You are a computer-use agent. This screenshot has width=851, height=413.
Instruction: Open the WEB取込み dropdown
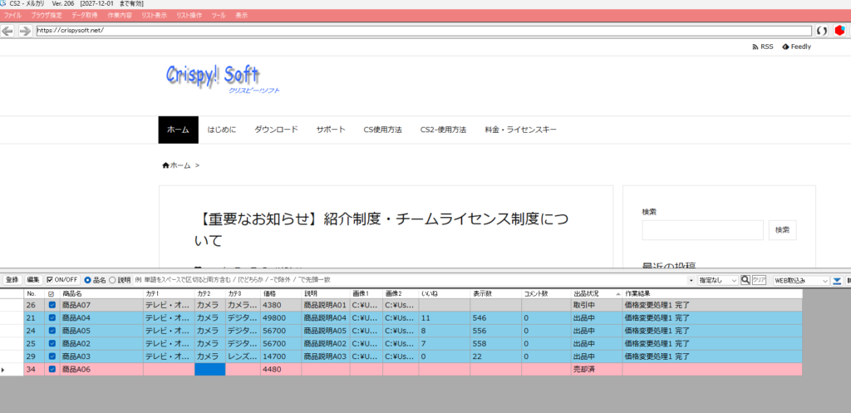click(x=801, y=280)
